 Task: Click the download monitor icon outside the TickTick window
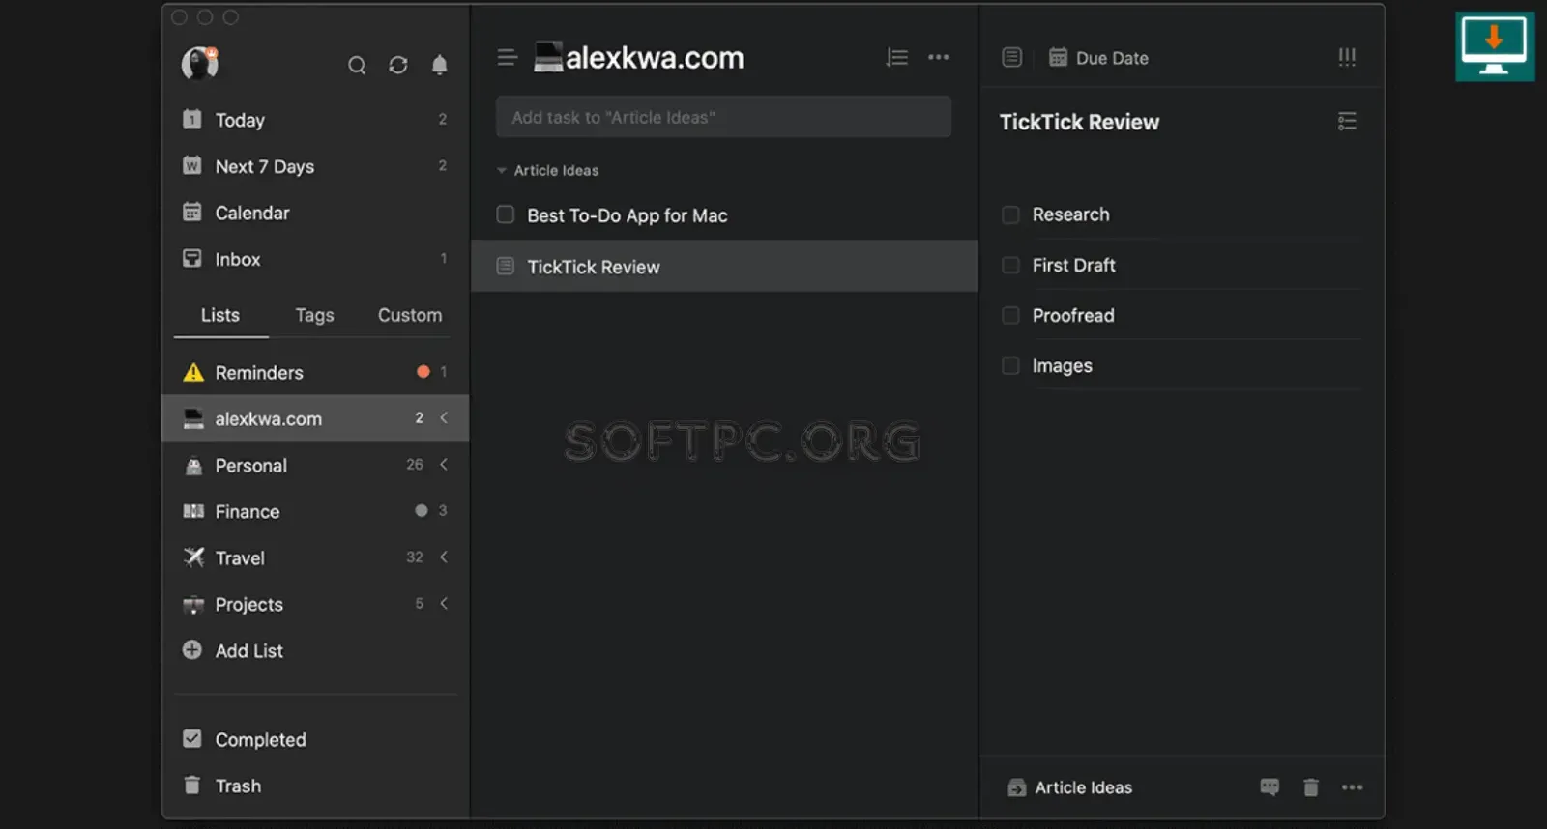coord(1495,46)
